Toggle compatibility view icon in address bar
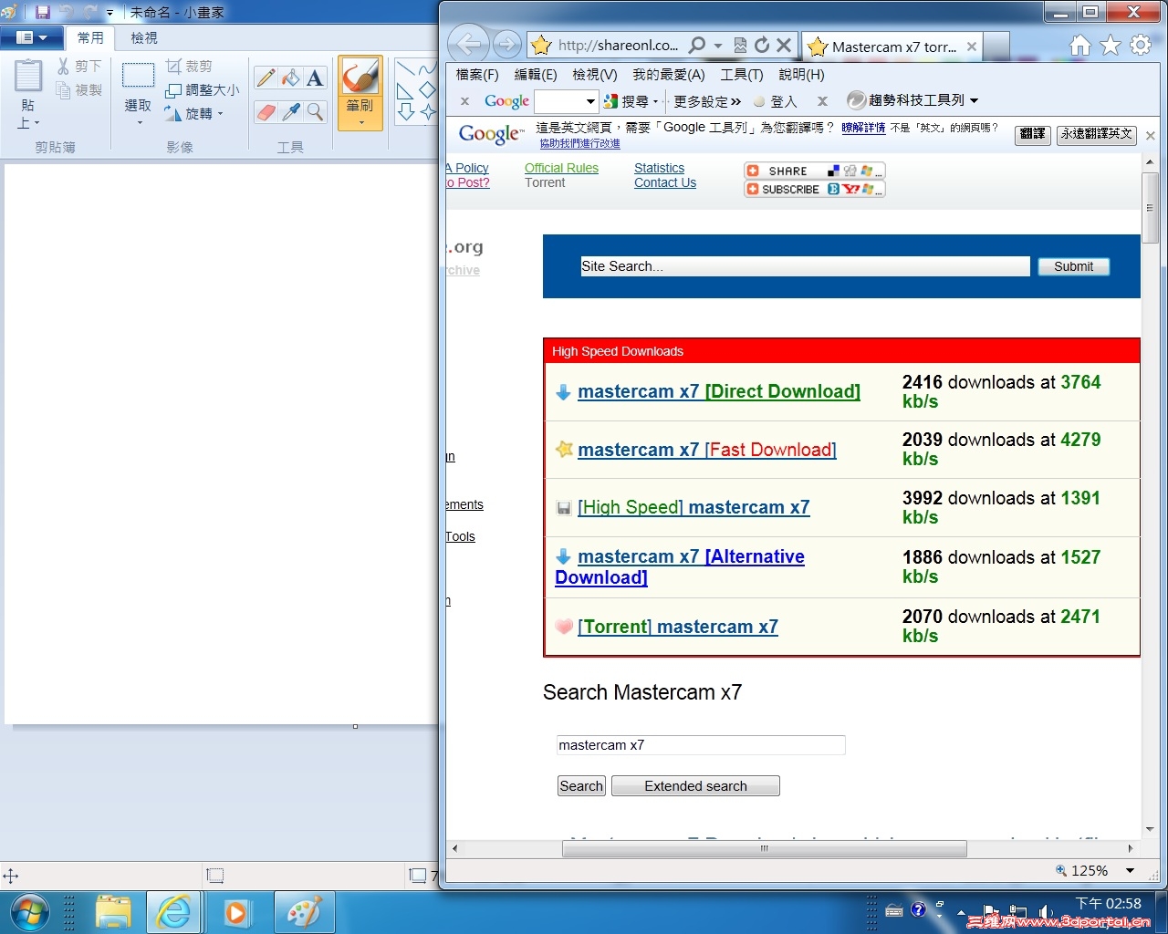The width and height of the screenshot is (1168, 934). pos(740,45)
